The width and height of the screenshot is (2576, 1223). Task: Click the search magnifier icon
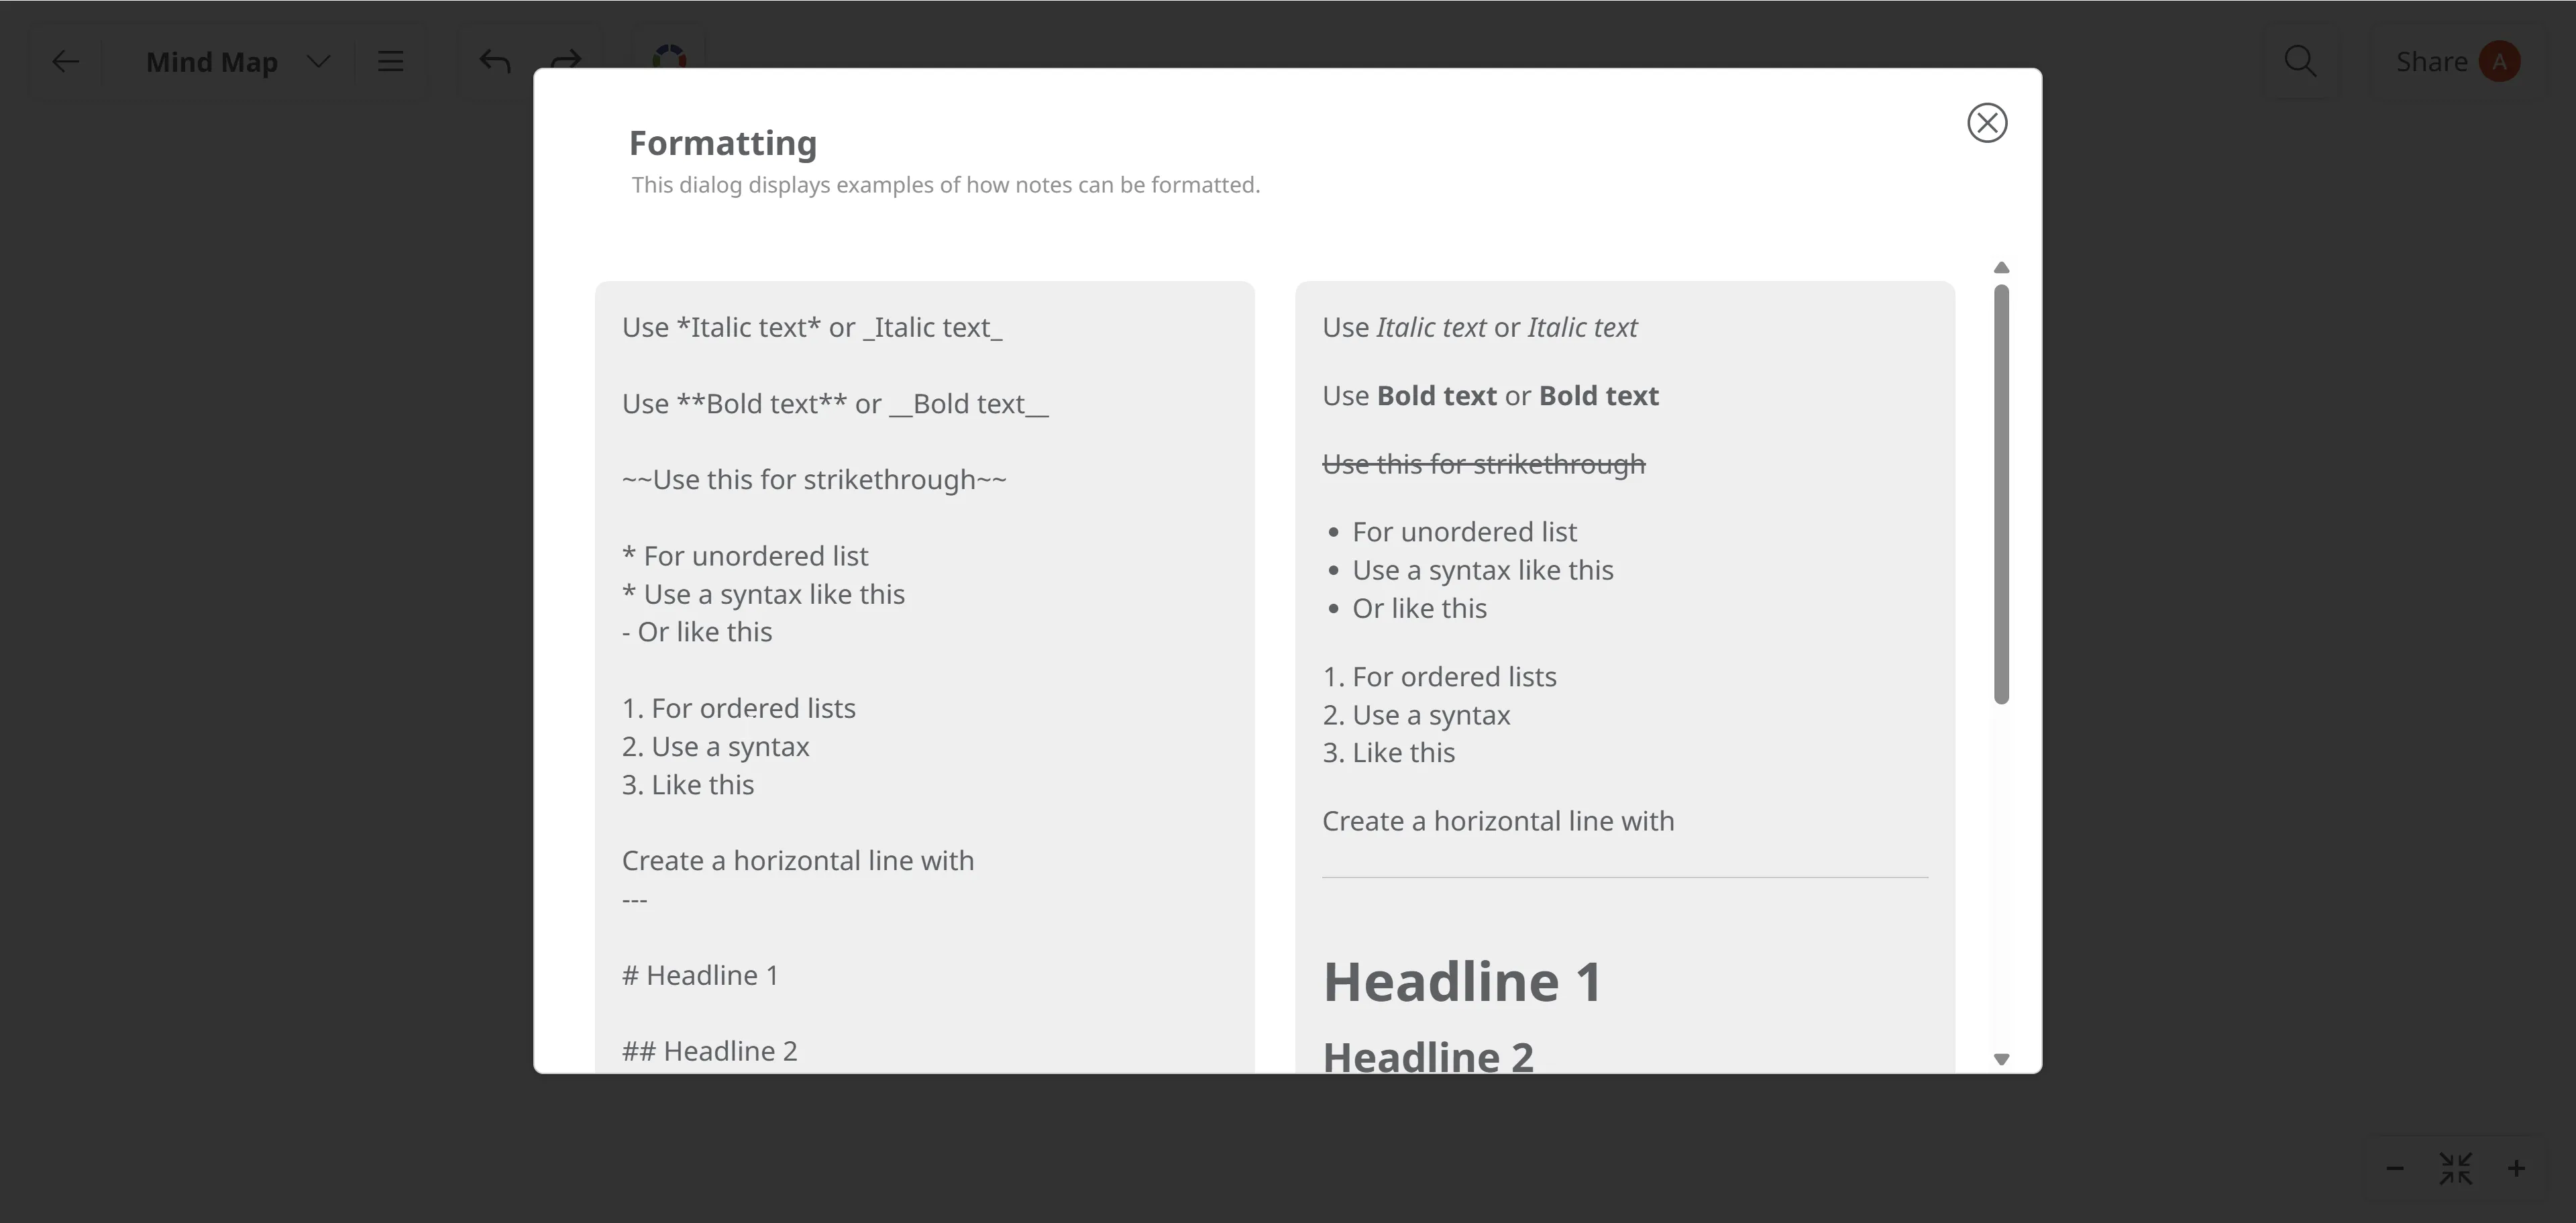(2300, 62)
